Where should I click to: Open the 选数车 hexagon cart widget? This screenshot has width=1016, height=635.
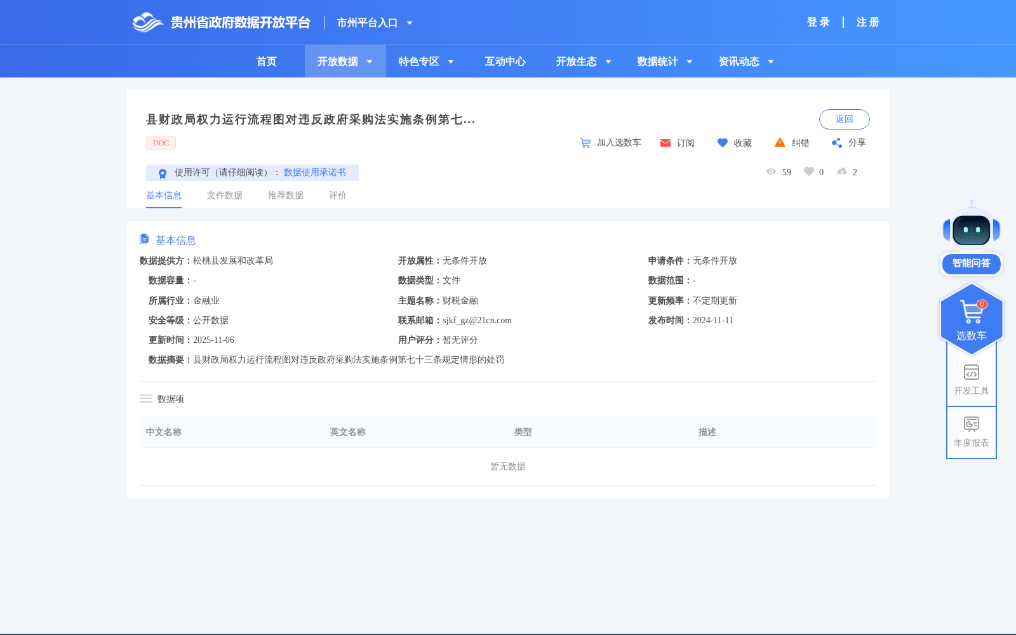(972, 319)
